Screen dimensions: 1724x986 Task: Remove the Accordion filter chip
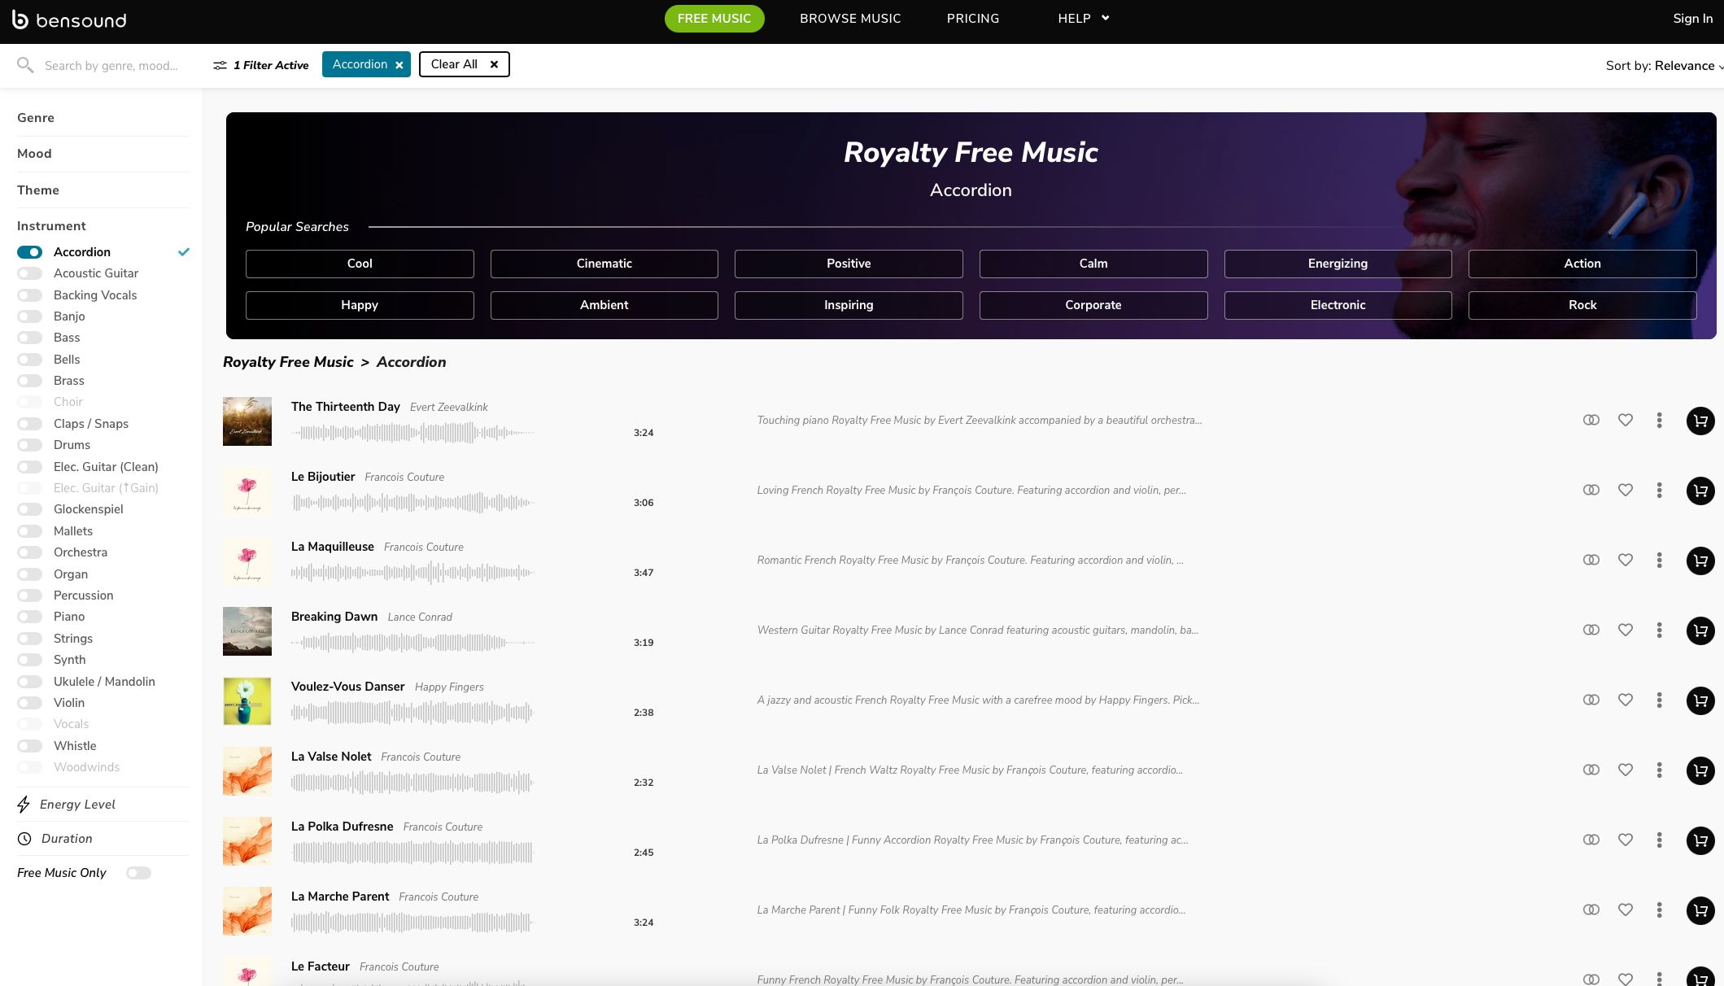399,65
